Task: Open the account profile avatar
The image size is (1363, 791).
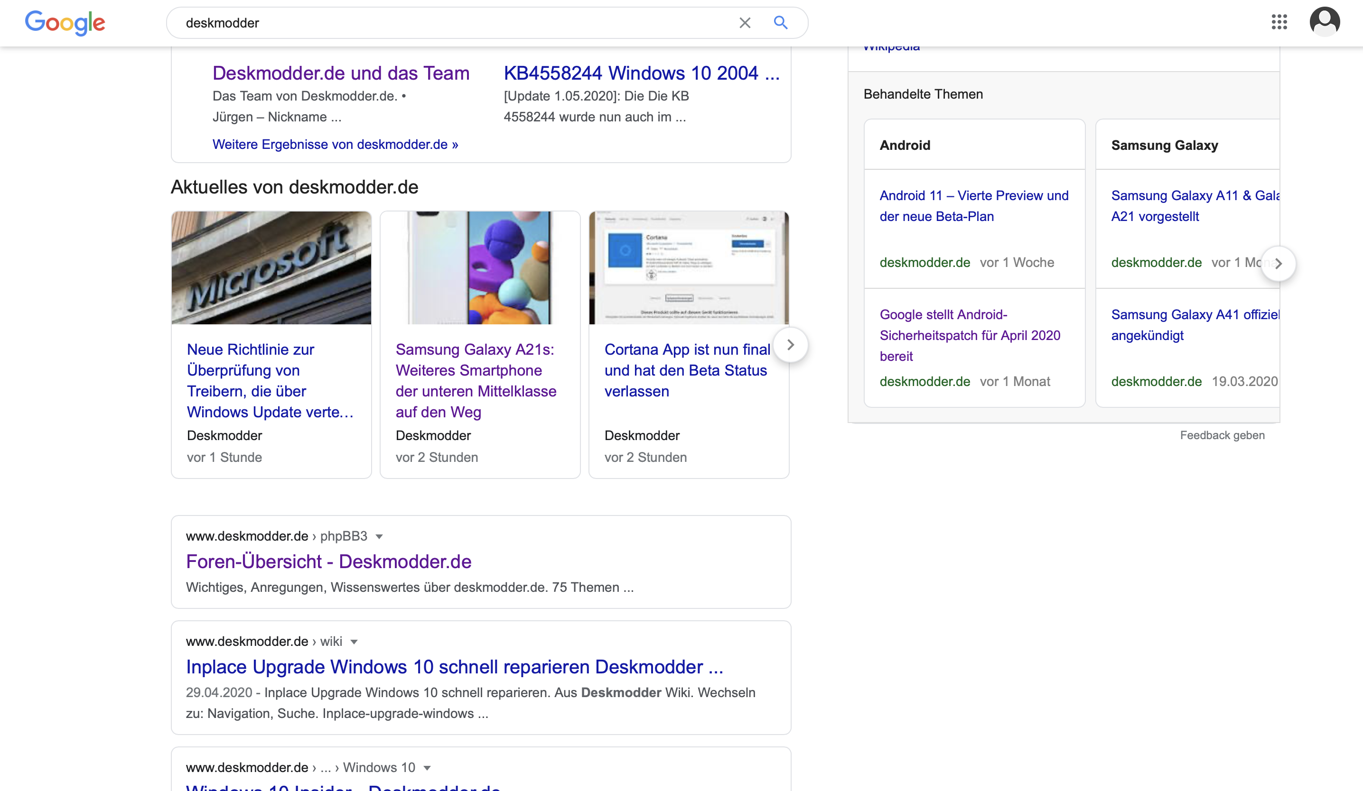Action: tap(1325, 22)
